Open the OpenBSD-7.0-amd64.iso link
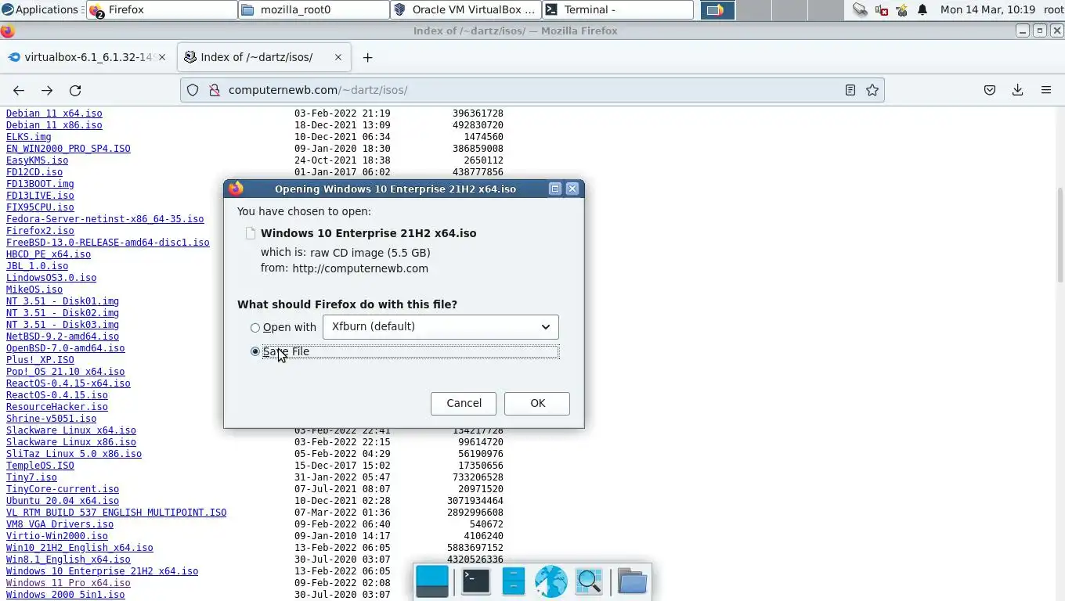This screenshot has height=601, width=1065. pos(65,348)
